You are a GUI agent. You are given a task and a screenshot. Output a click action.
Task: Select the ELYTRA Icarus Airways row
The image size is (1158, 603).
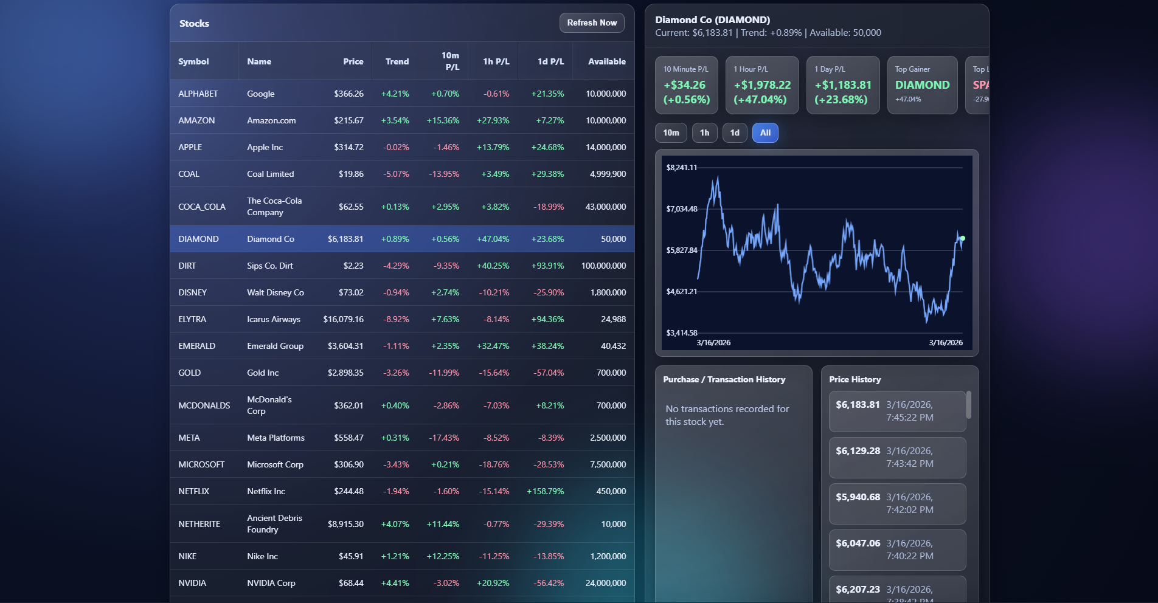401,319
